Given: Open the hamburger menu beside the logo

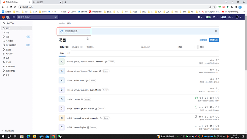Looking at the screenshot, I should pyautogui.click(x=14, y=17).
